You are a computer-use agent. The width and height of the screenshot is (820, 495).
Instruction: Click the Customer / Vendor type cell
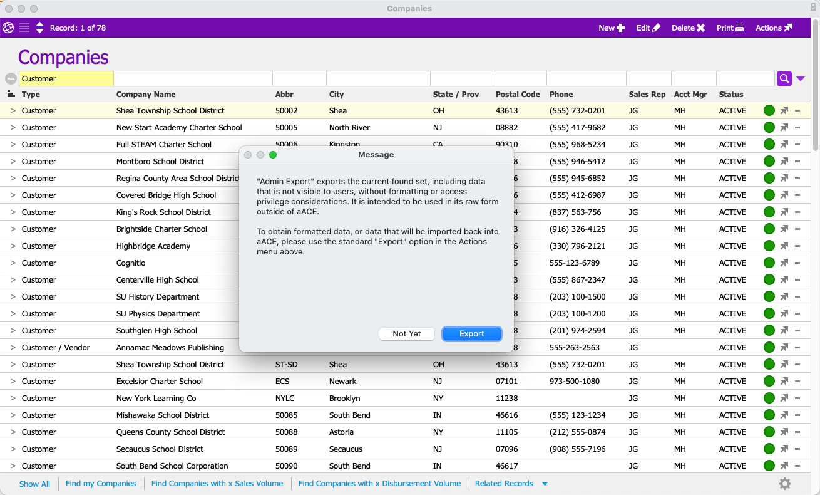pyautogui.click(x=56, y=348)
